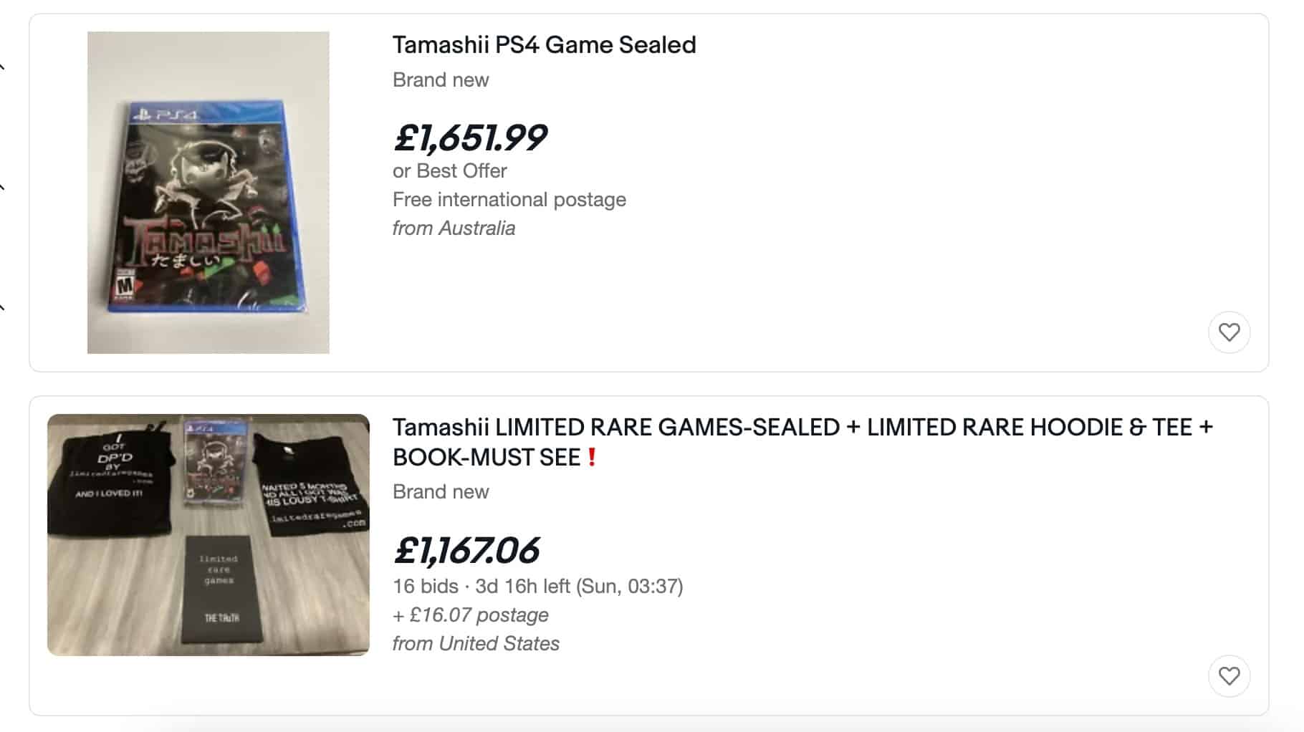
Task: Click the black 'The Truth' book in photo
Action: tap(220, 588)
